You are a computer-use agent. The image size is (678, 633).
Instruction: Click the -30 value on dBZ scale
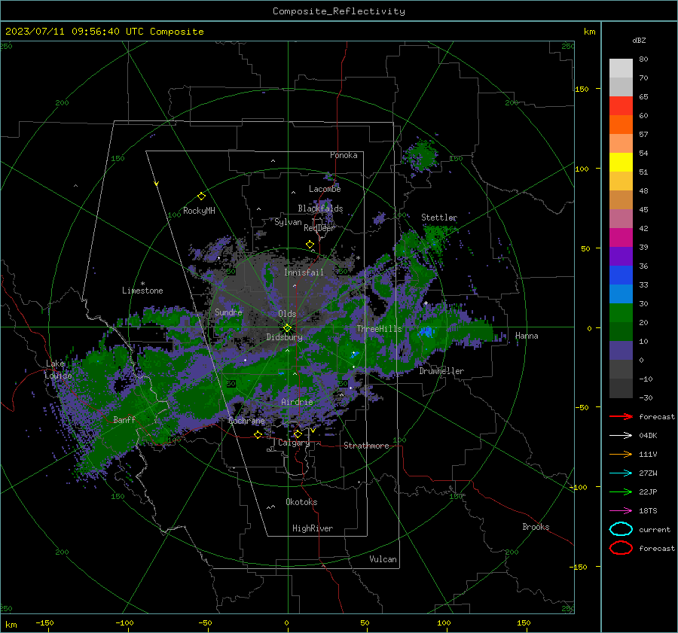646,397
